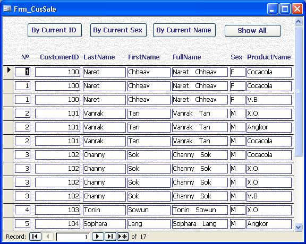
Task: Go to first record navigation button
Action: click(35, 237)
